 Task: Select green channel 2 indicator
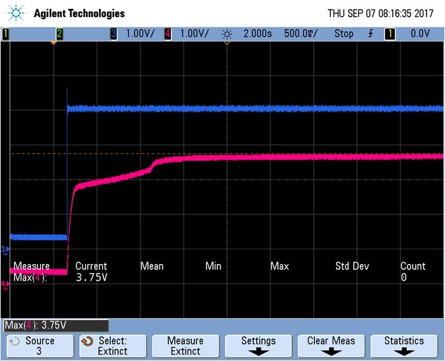point(59,34)
